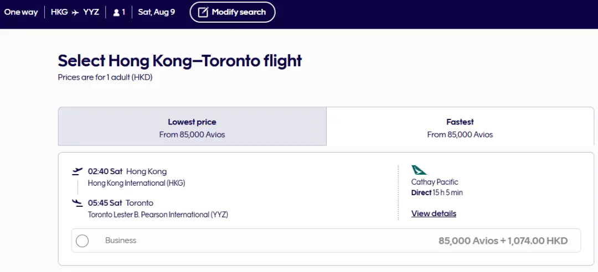Click the Toronto Lester B. Pearson International text
Screen dimensions: 598x272
click(x=158, y=215)
